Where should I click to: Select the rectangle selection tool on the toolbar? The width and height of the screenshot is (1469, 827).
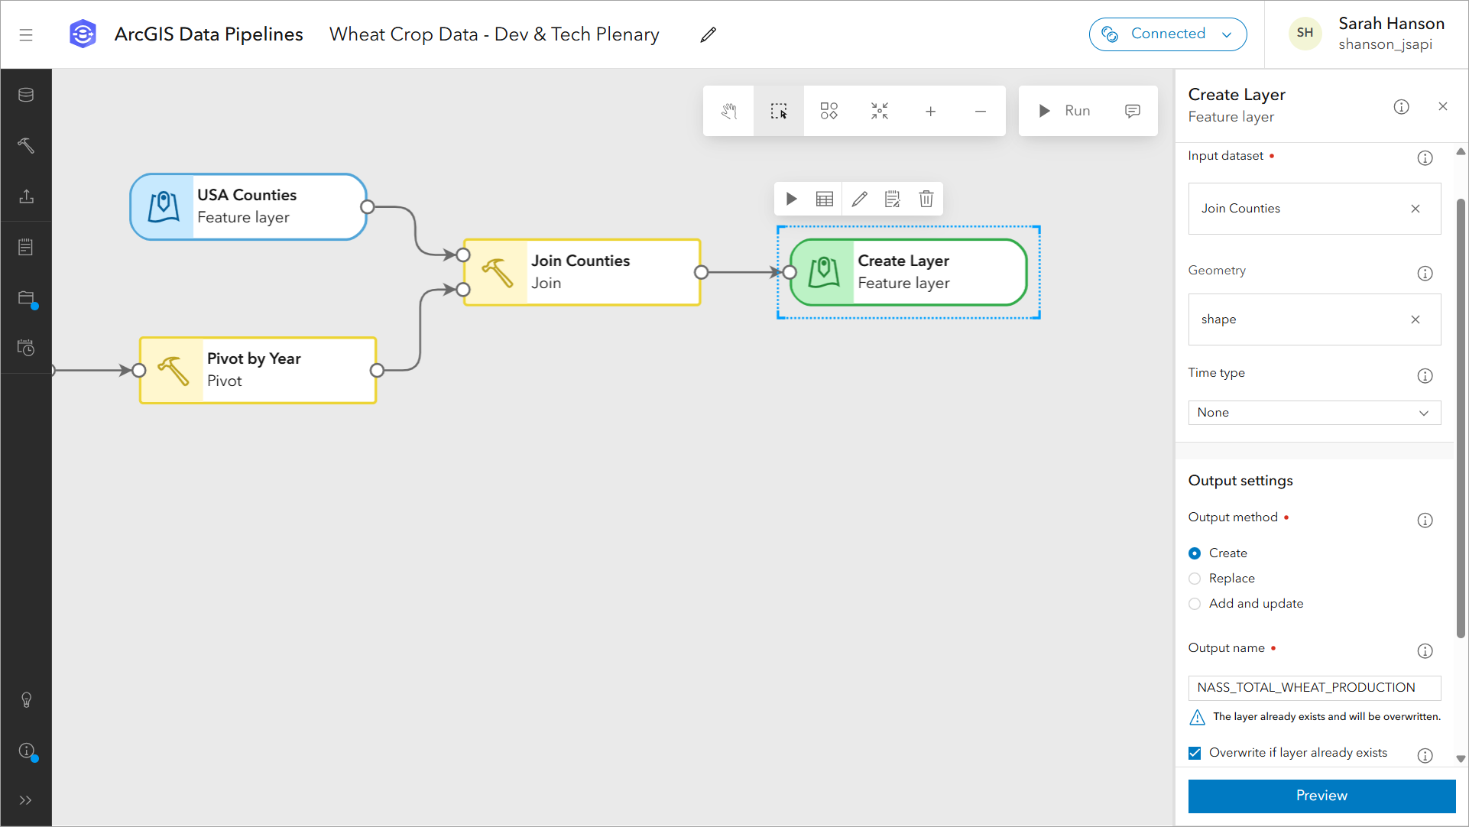778,111
